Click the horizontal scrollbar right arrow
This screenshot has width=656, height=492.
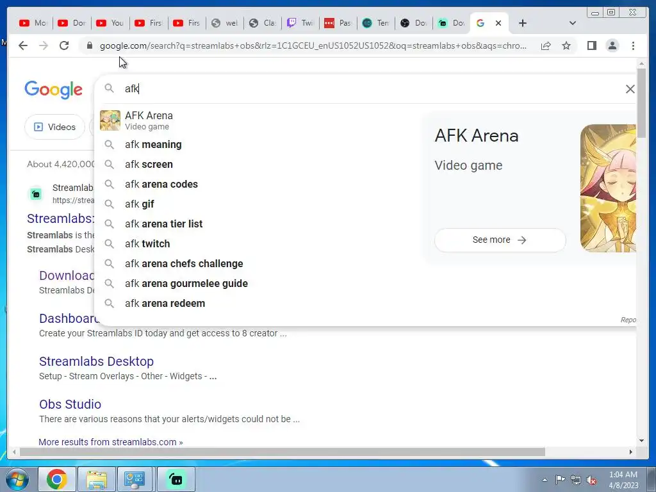(631, 452)
